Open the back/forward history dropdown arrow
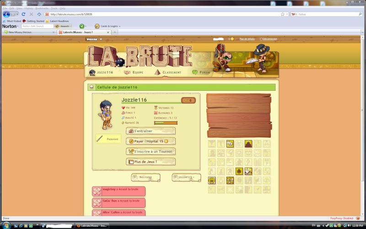This screenshot has height=229, width=366. [x=17, y=14]
